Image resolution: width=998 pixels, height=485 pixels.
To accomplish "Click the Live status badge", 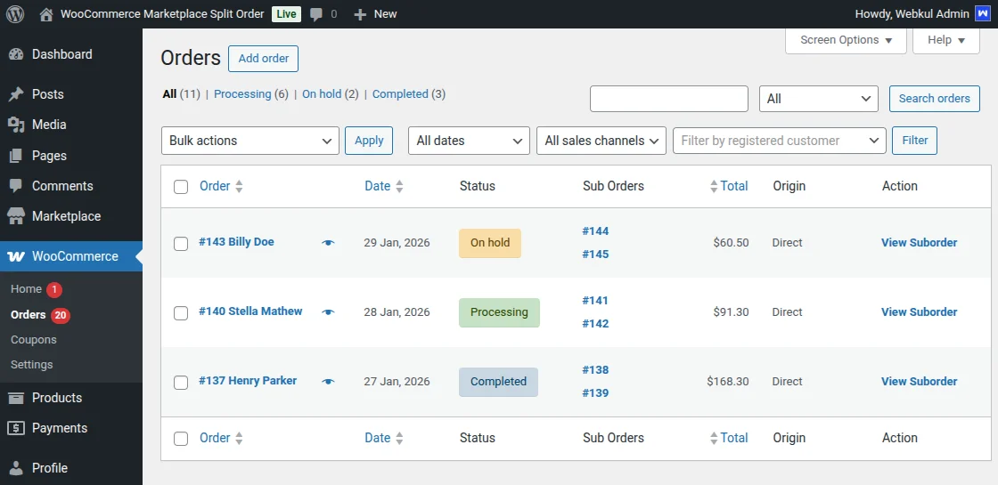I will pos(286,14).
